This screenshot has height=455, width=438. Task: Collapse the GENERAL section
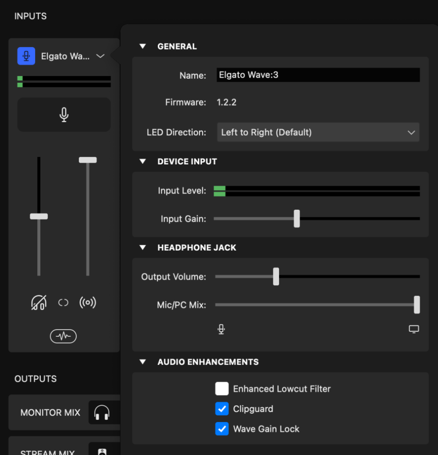tap(142, 46)
